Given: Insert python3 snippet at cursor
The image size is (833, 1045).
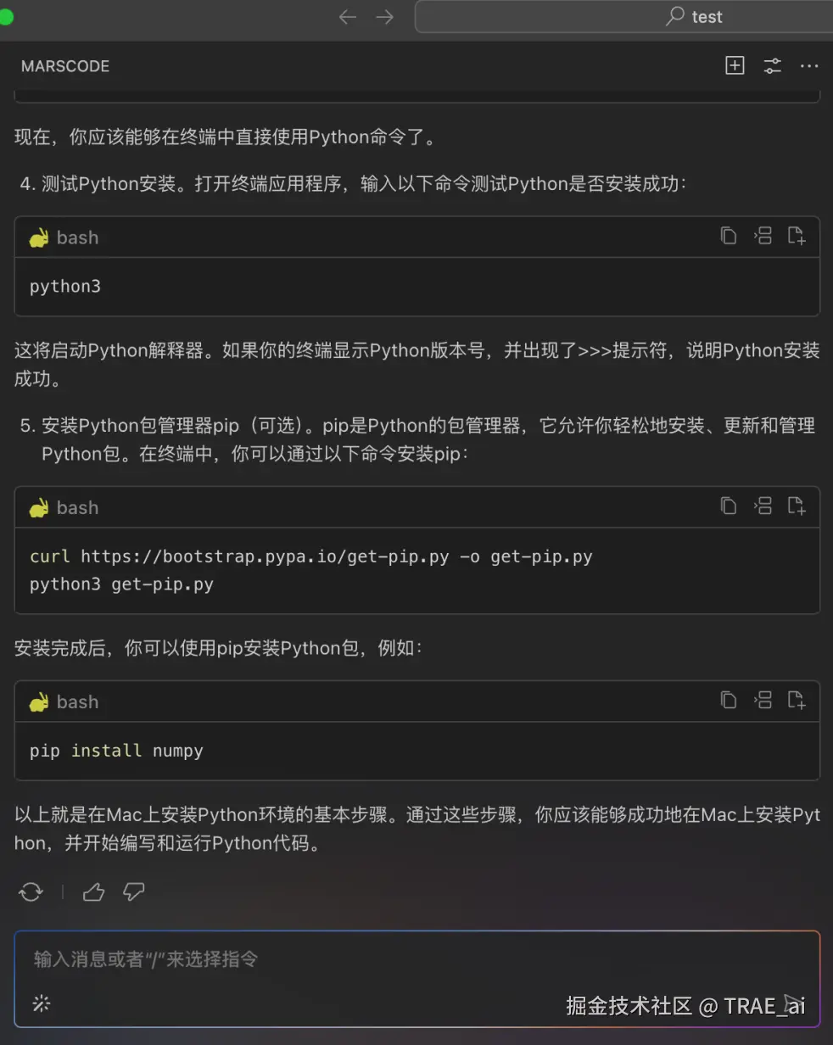Looking at the screenshot, I should point(763,236).
